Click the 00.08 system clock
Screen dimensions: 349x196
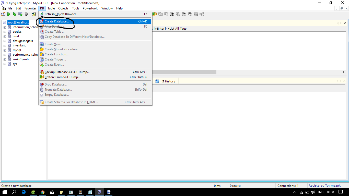[x=331, y=192]
